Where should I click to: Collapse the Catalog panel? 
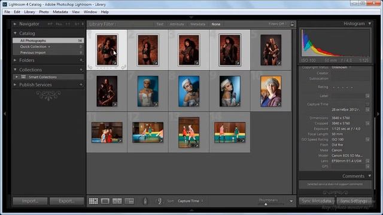[x=15, y=33]
